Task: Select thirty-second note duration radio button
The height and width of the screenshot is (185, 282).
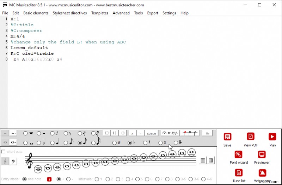Action: click(x=93, y=143)
